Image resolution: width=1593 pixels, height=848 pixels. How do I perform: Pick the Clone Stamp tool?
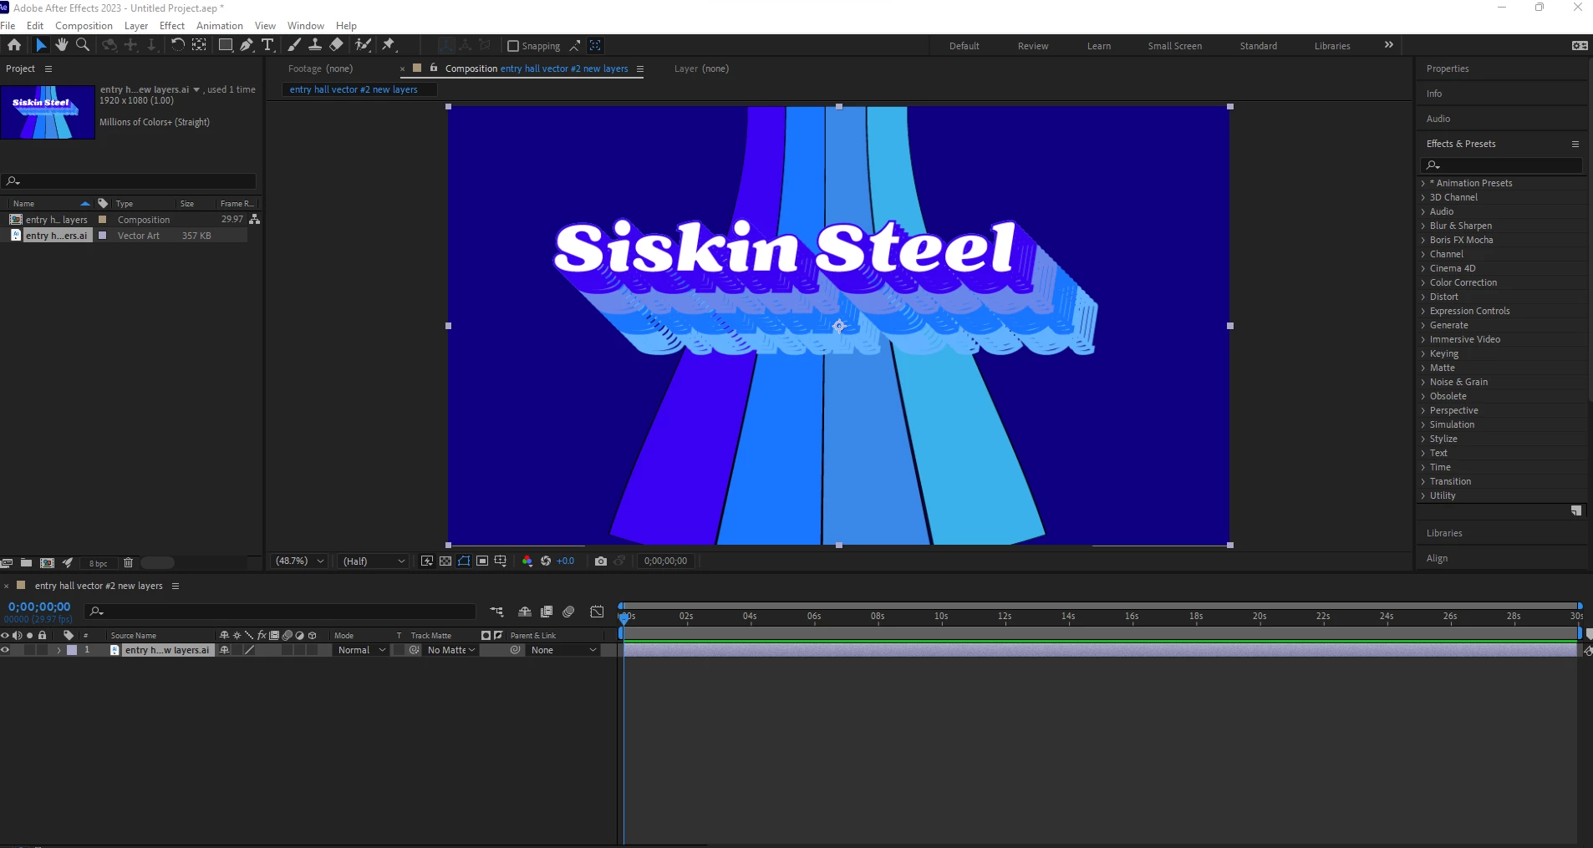pyautogui.click(x=315, y=45)
